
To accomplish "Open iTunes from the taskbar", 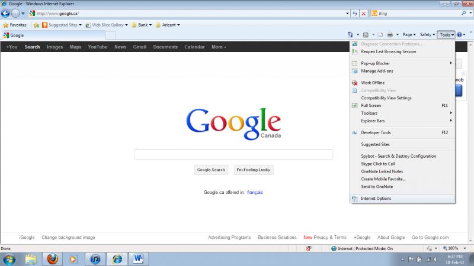I will [95, 259].
